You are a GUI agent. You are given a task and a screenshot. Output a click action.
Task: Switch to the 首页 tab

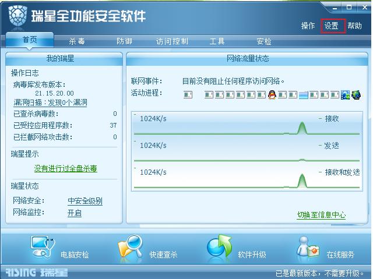tap(30, 40)
